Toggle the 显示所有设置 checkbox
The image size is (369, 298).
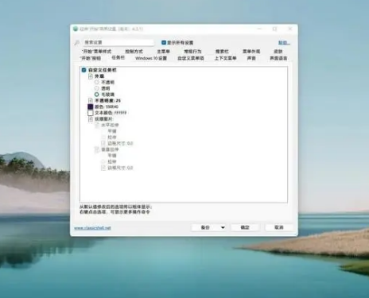click(x=164, y=42)
